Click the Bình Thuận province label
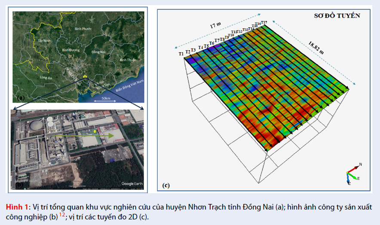The height and width of the screenshot is (225, 380). point(128,60)
